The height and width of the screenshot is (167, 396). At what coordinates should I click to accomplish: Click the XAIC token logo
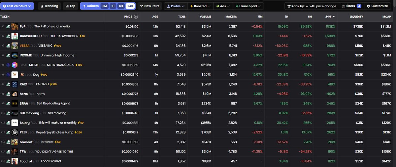15,84
